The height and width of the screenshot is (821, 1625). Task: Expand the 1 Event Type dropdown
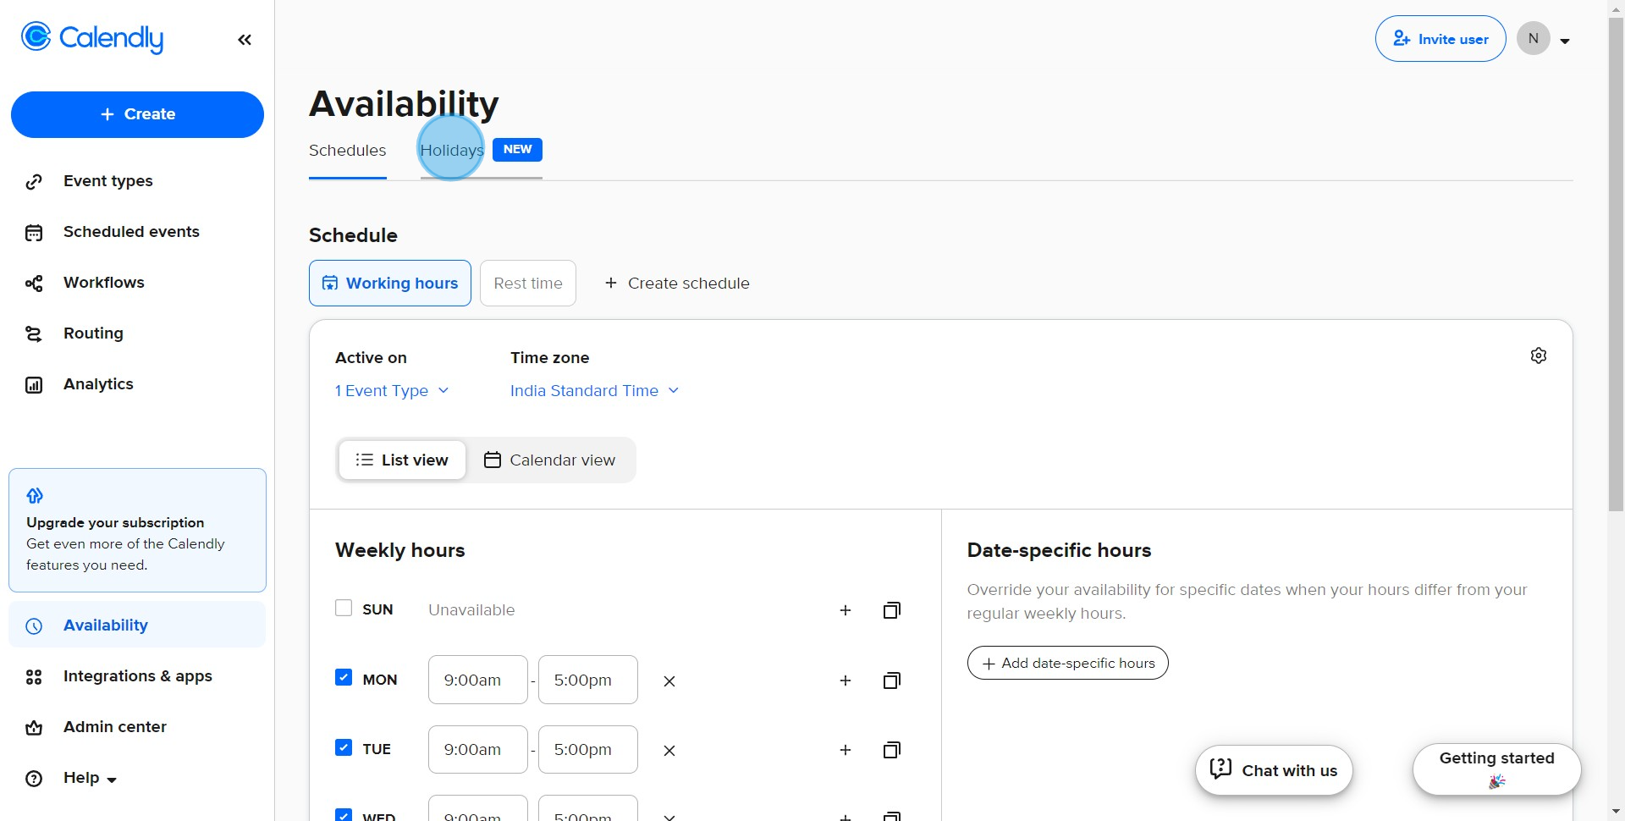[392, 391]
